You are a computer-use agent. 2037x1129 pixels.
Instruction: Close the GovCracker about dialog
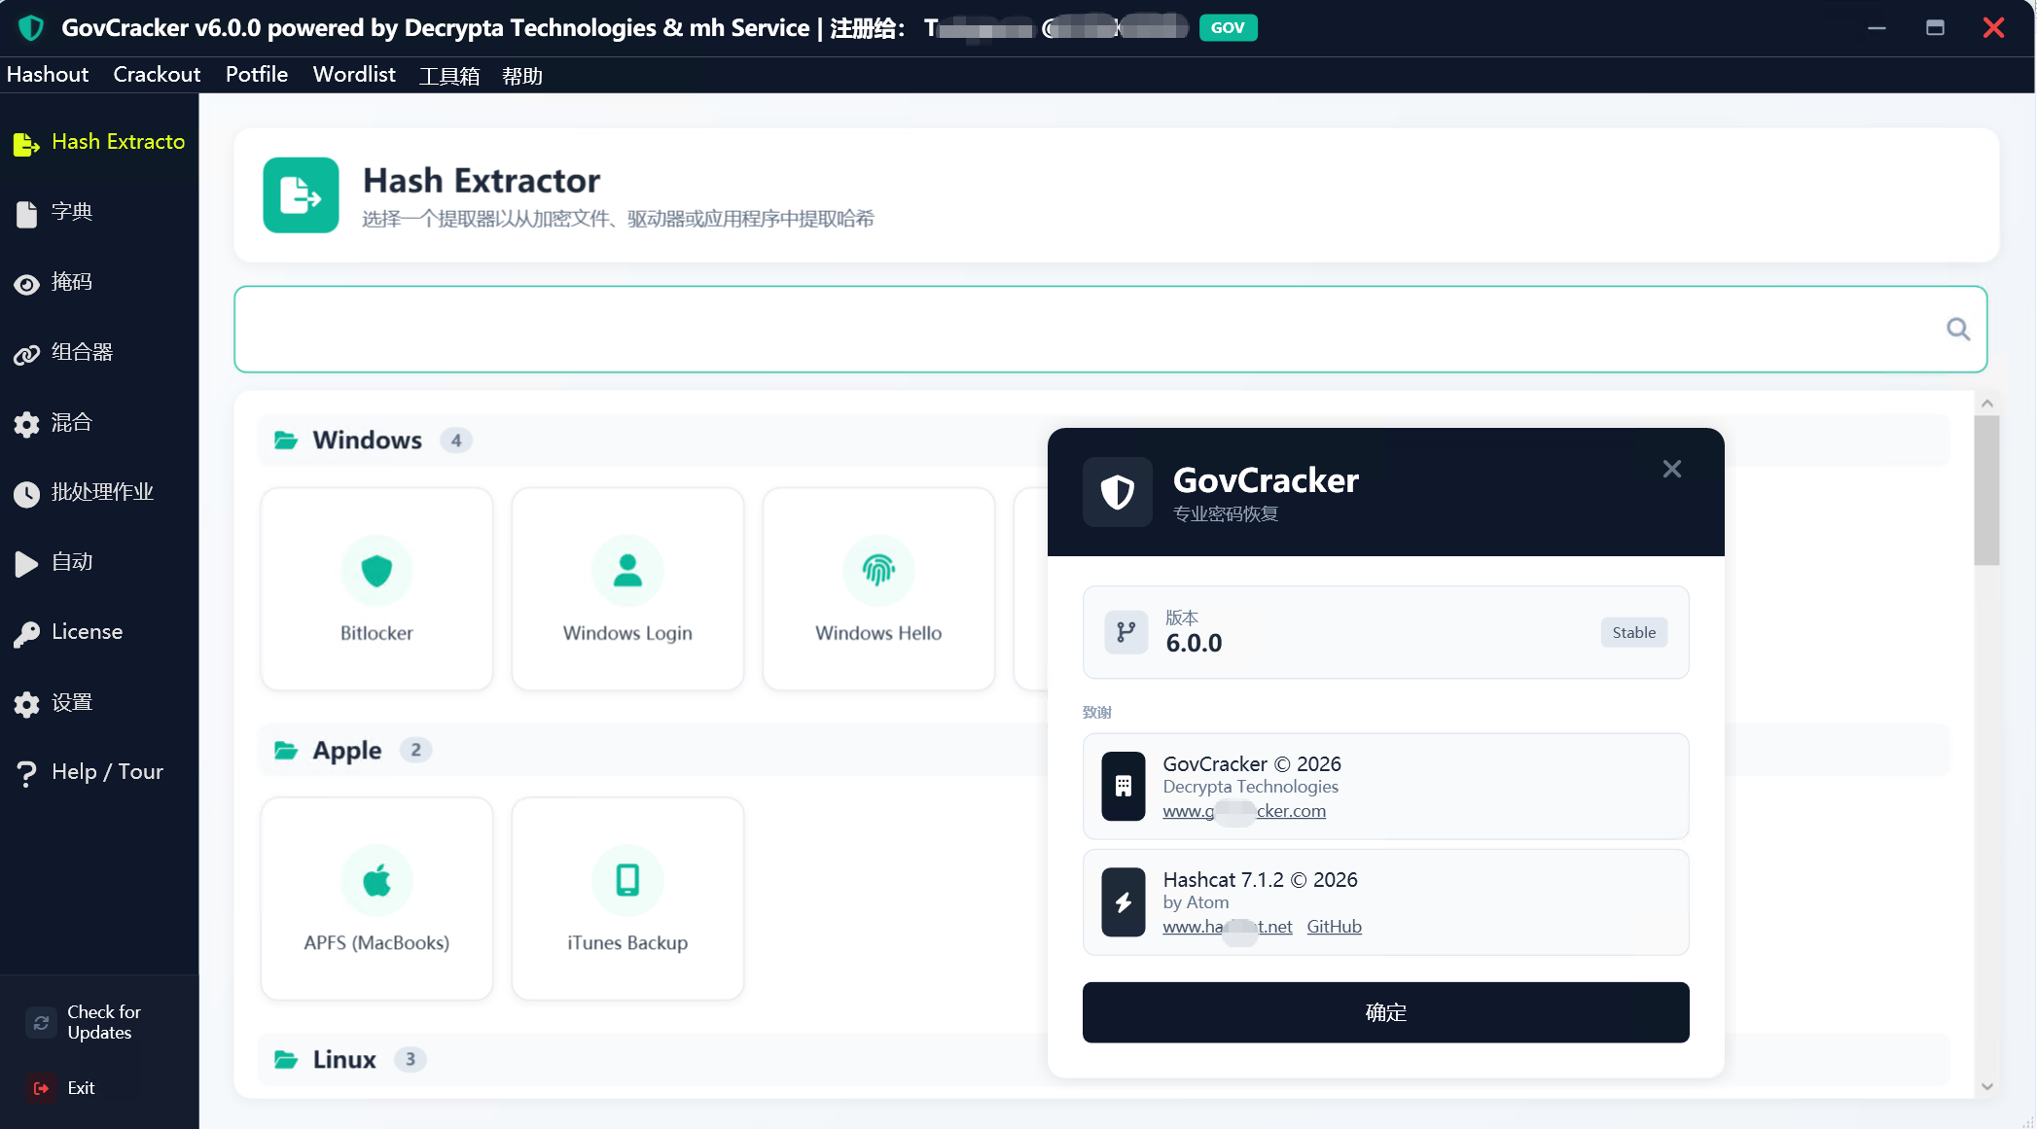coord(1672,470)
